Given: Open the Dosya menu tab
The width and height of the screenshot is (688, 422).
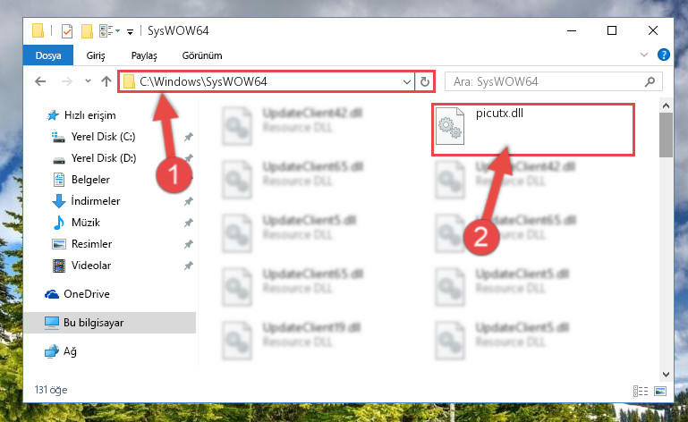Looking at the screenshot, I should point(48,55).
